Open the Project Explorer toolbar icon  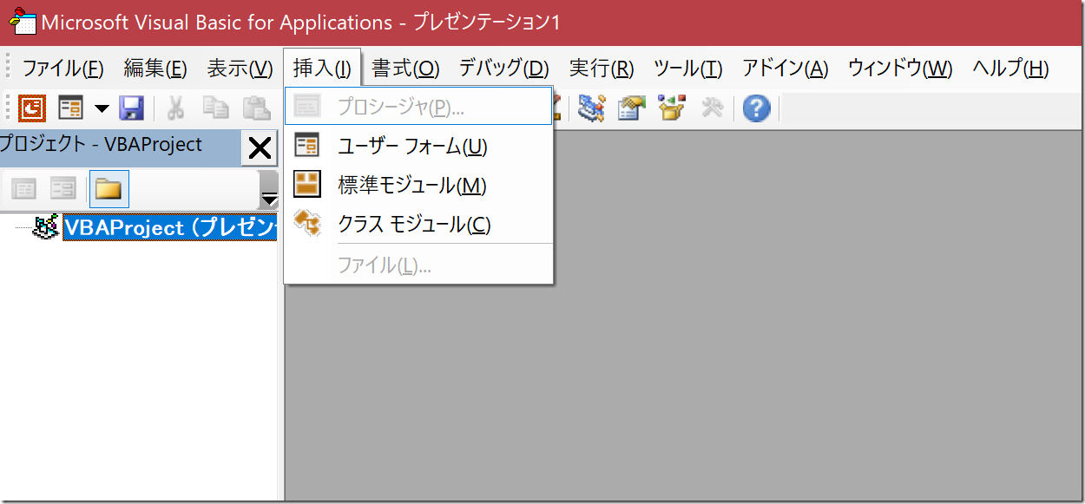pyautogui.click(x=592, y=108)
